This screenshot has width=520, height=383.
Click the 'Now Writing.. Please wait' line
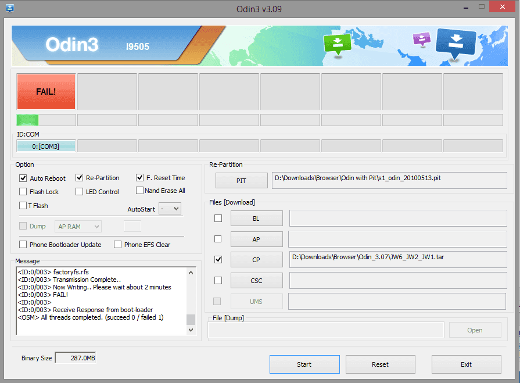[95, 287]
